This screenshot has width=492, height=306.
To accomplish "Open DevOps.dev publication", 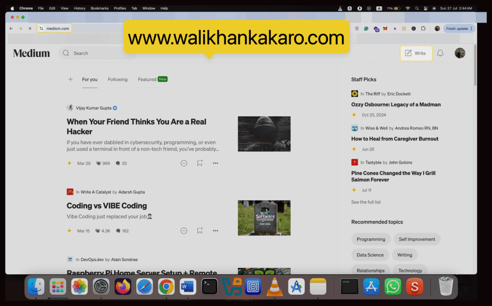I will click(x=92, y=259).
